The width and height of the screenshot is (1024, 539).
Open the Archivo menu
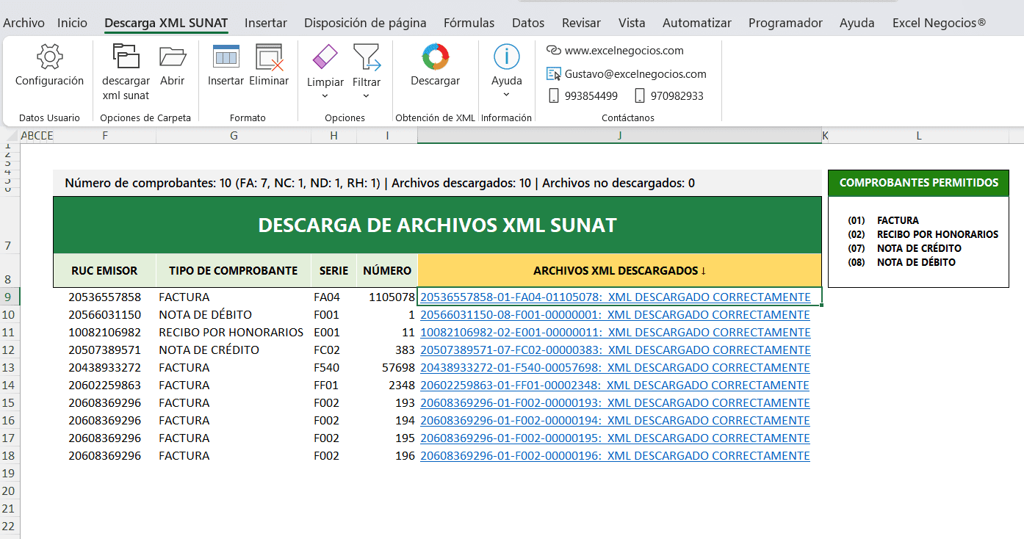click(24, 23)
